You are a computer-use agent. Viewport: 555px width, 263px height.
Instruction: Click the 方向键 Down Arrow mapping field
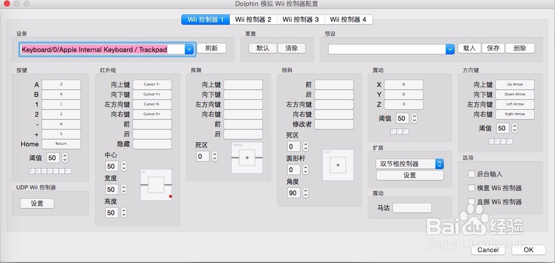coord(515,94)
